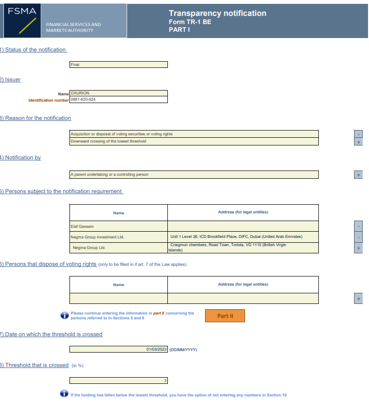
Task: Select the 'Acquisition or disposal of voting securities' field
Action: point(194,134)
